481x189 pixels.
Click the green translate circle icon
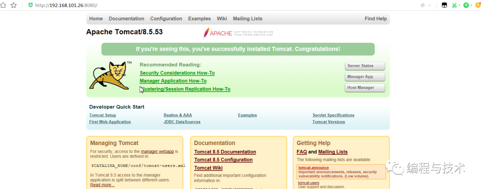466,5
